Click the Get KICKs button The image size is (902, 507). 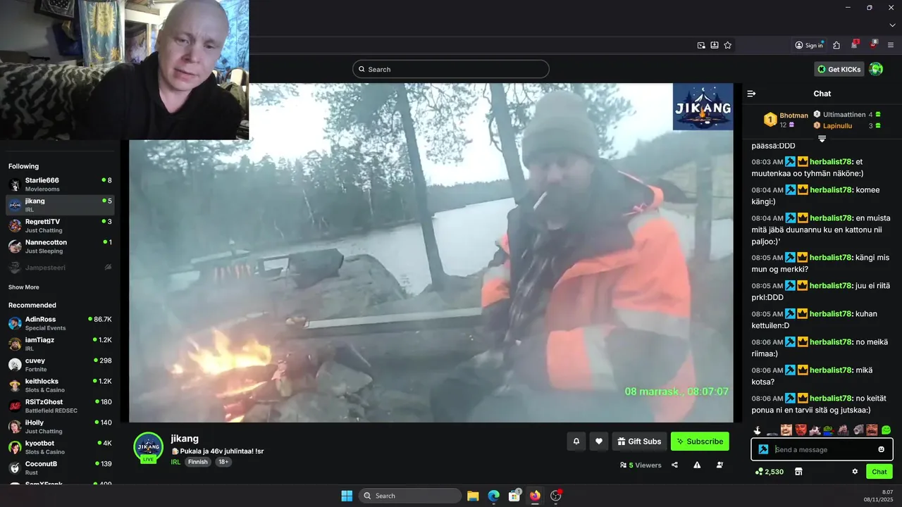click(839, 69)
